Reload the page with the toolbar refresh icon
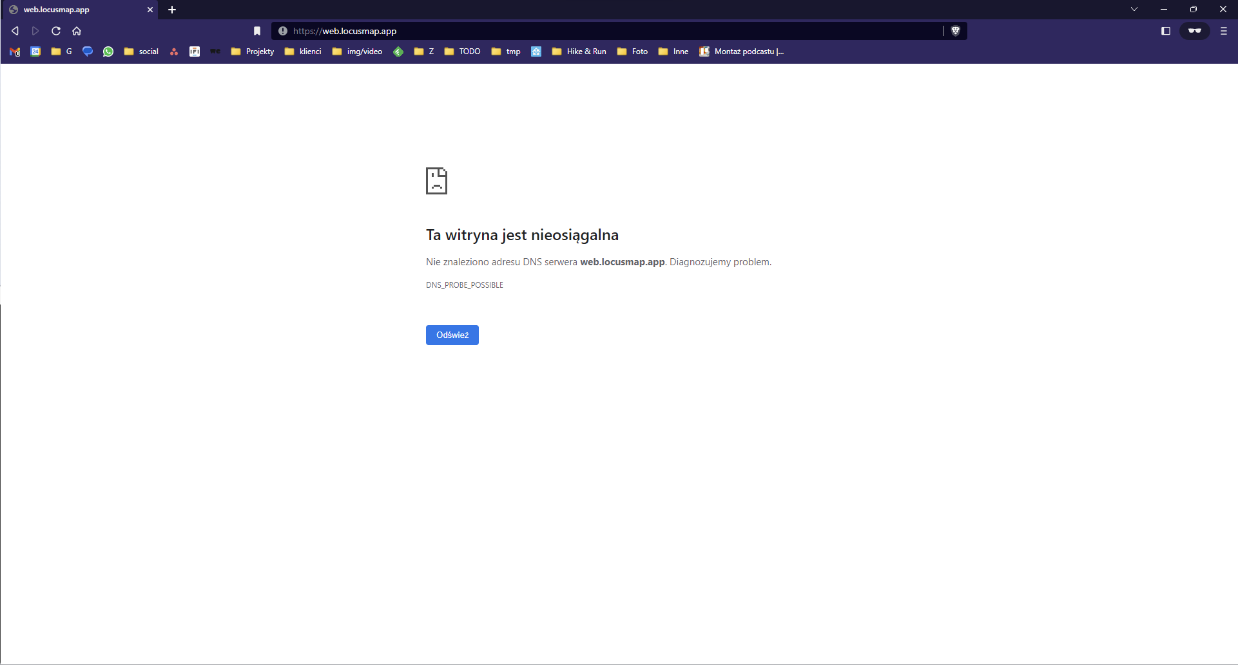Viewport: 1238px width, 665px height. coord(56,31)
